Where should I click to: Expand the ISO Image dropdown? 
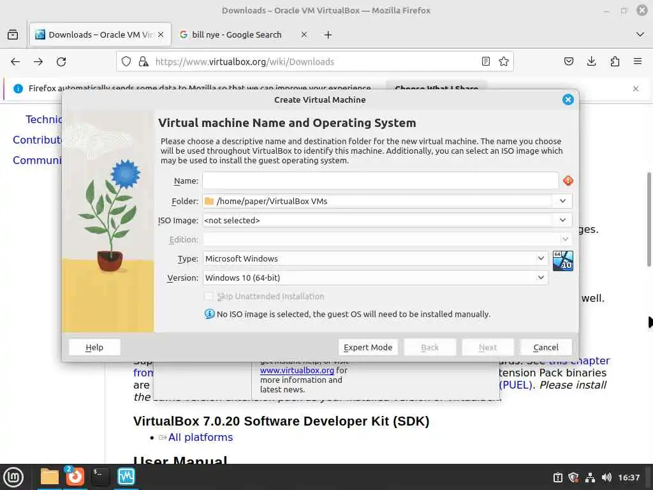[562, 220]
